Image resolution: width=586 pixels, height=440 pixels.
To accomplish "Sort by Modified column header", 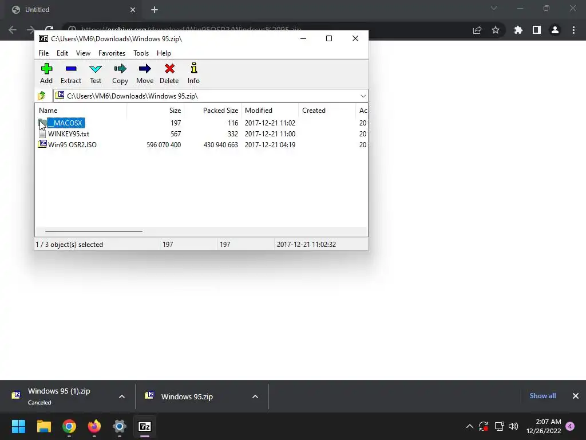I will (270, 111).
